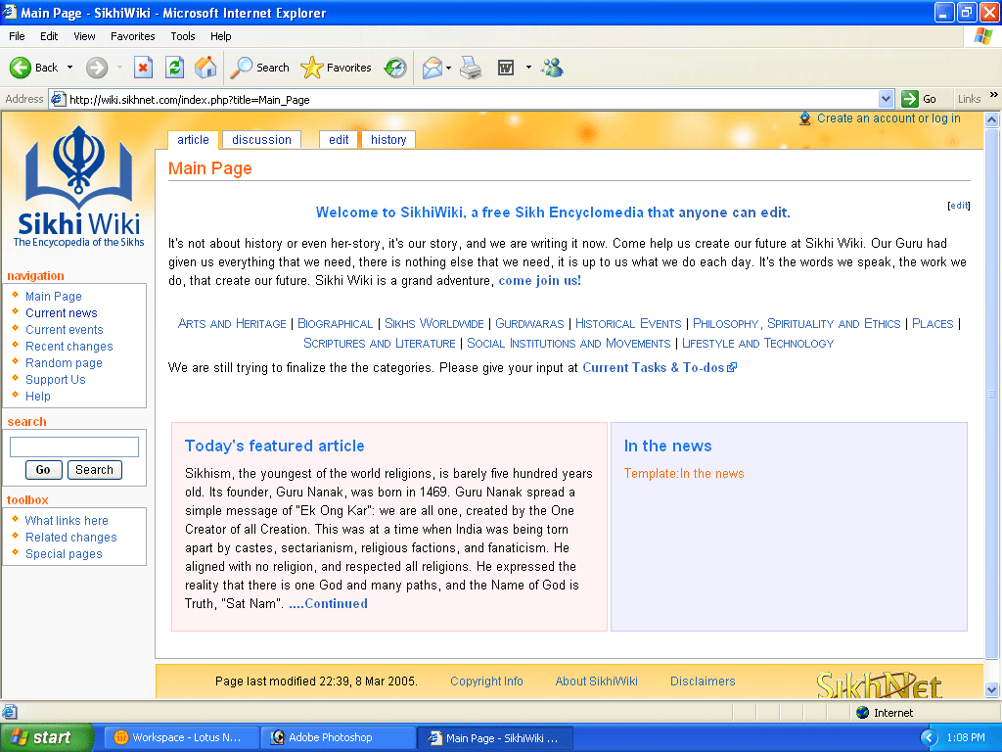Click the Internet zone globe icon
Image resolution: width=1002 pixels, height=752 pixels.
tap(863, 713)
